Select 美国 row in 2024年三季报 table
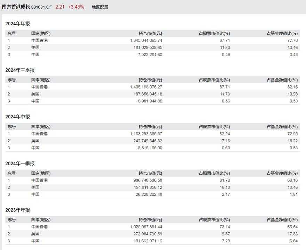The height and width of the screenshot is (250, 306). click(x=153, y=94)
